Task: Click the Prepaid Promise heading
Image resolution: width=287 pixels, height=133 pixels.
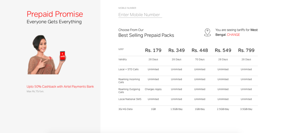Action: pyautogui.click(x=55, y=14)
